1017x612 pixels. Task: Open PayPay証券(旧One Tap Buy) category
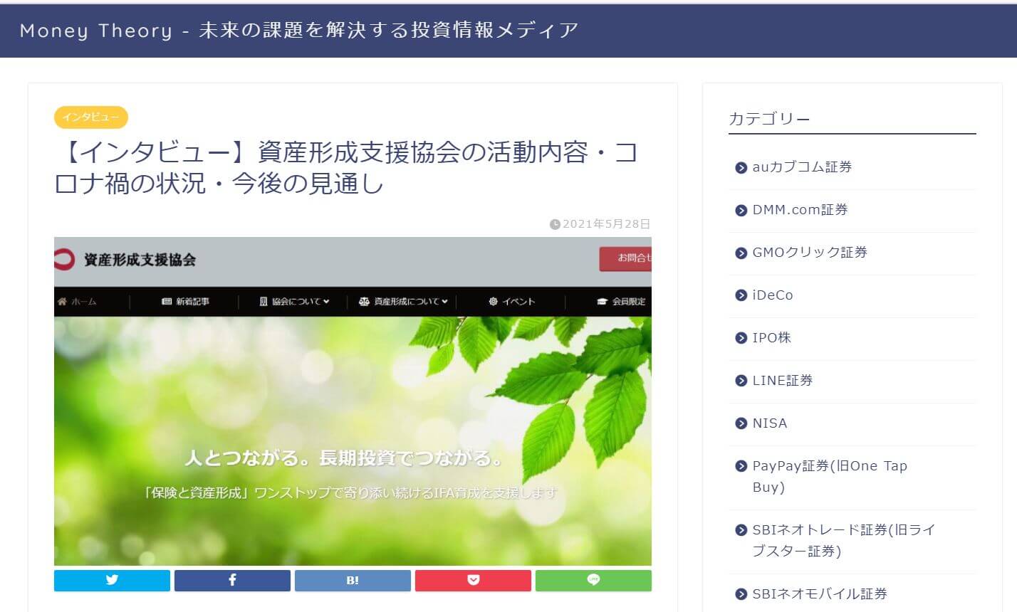(830, 477)
